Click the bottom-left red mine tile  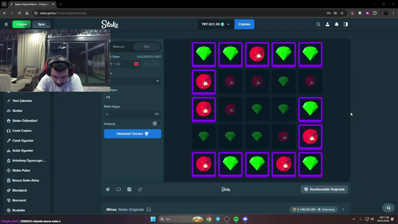click(x=204, y=164)
